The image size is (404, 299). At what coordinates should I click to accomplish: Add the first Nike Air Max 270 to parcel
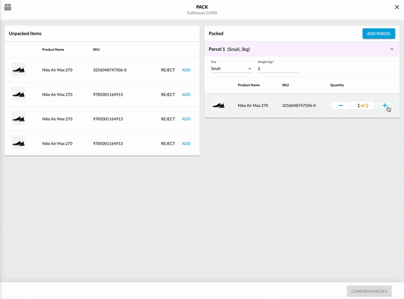tap(186, 70)
